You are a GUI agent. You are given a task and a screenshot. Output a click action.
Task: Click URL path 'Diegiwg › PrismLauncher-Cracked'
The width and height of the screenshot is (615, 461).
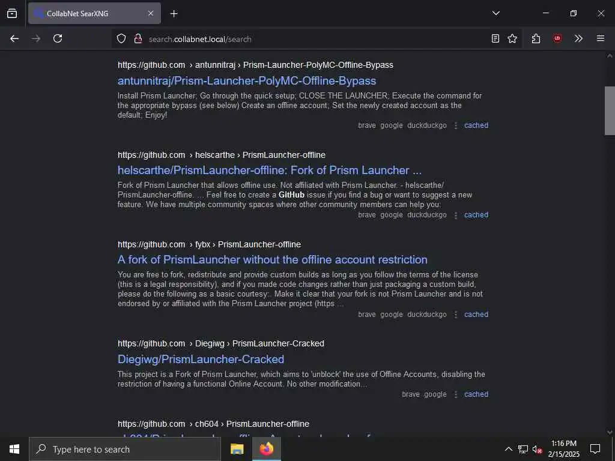tap(259, 343)
